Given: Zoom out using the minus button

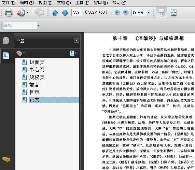Looking at the screenshot, I should (117, 12).
